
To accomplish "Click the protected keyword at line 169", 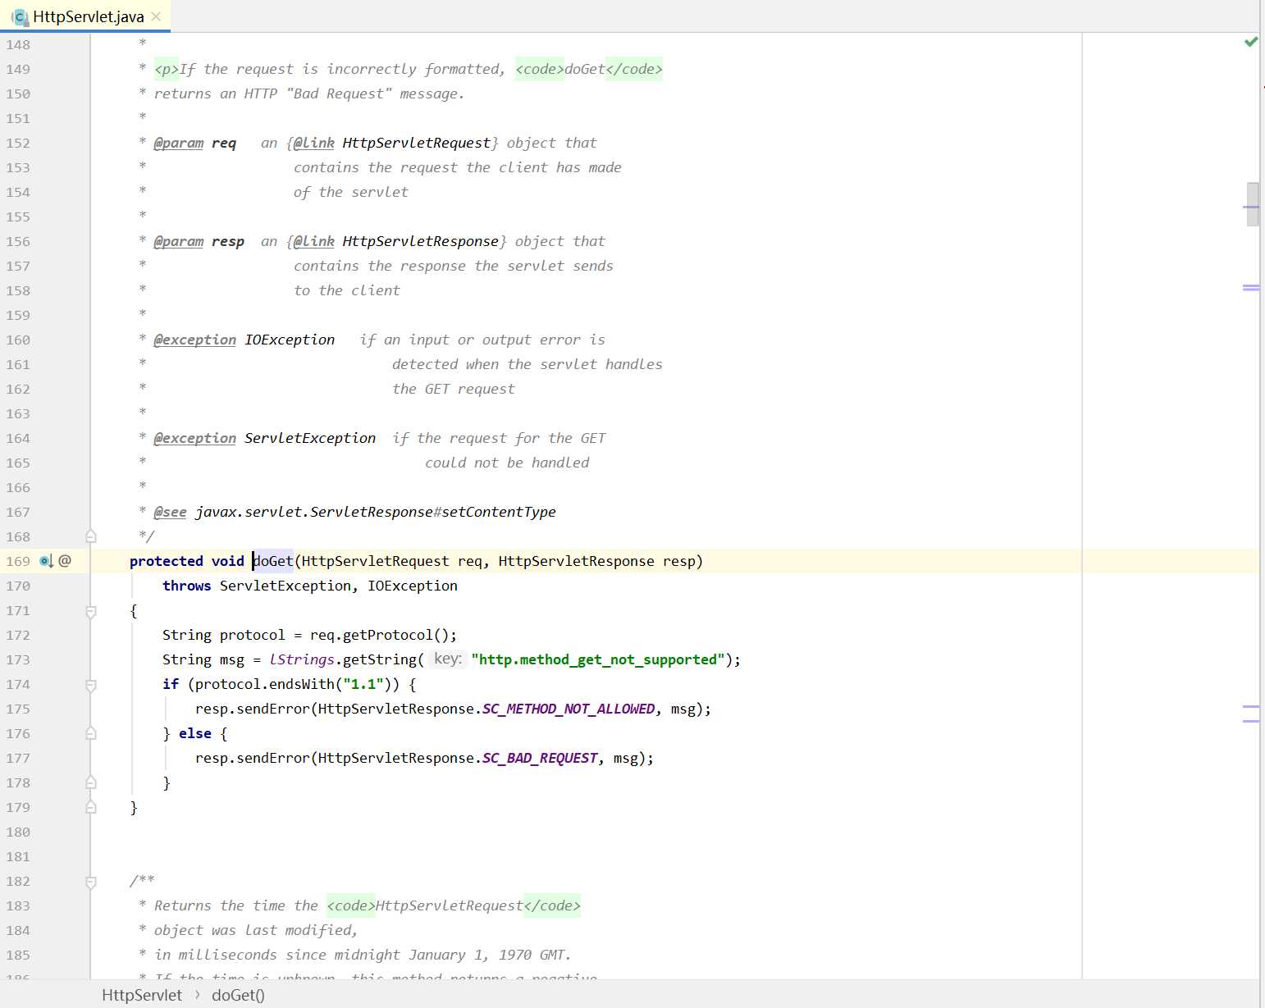I will click(x=167, y=561).
